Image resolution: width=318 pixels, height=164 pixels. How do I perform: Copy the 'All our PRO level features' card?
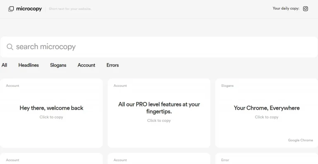click(x=159, y=113)
